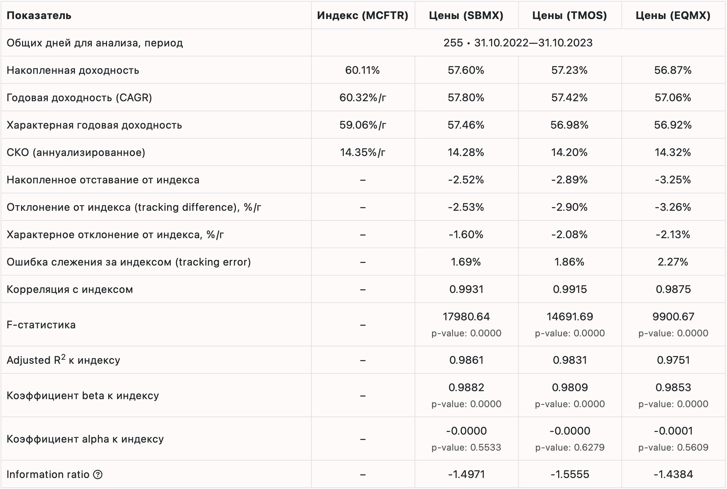Click the "Индекс (MCFTR)" column header
727x489 pixels.
coord(362,15)
